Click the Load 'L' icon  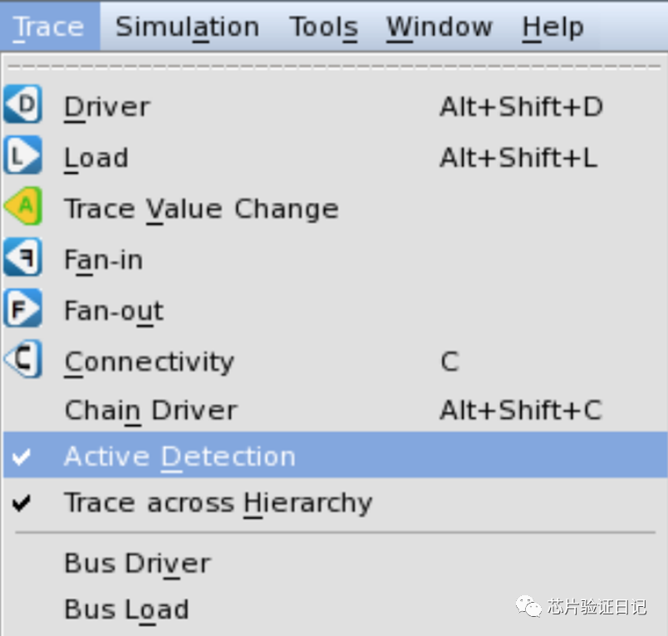click(x=22, y=157)
